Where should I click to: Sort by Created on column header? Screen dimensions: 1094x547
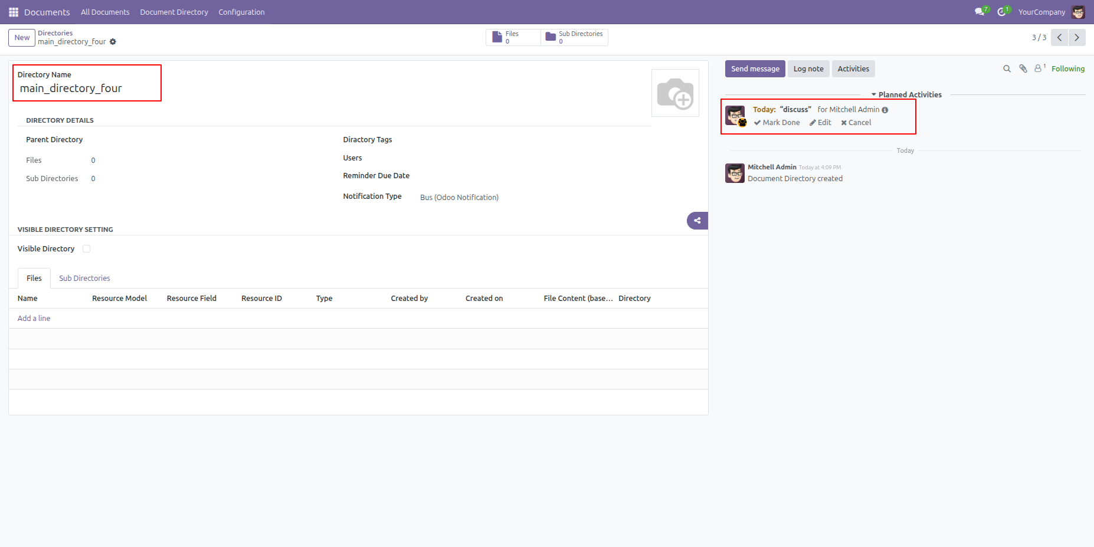click(484, 299)
